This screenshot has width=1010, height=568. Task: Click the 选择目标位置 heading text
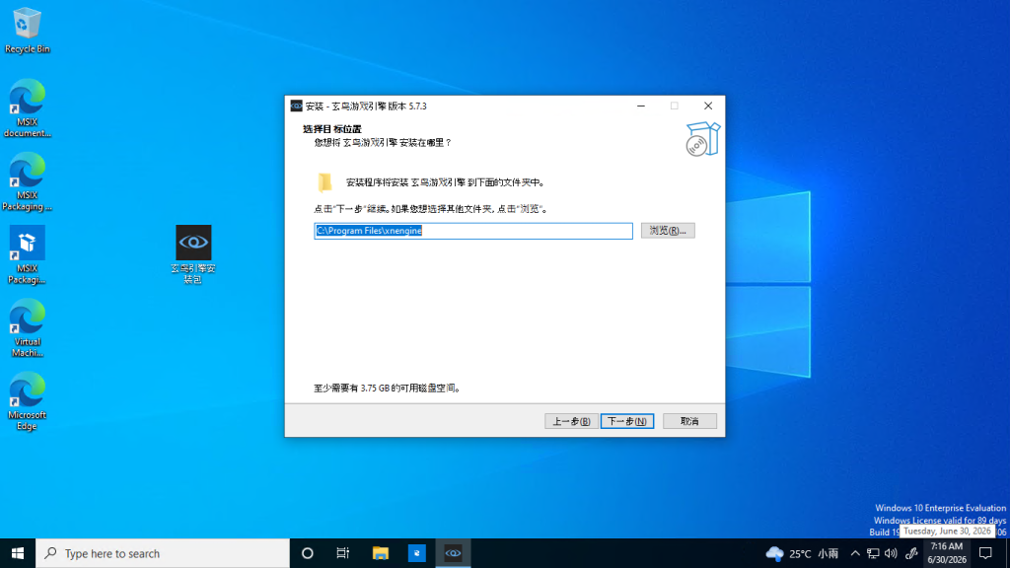click(332, 129)
